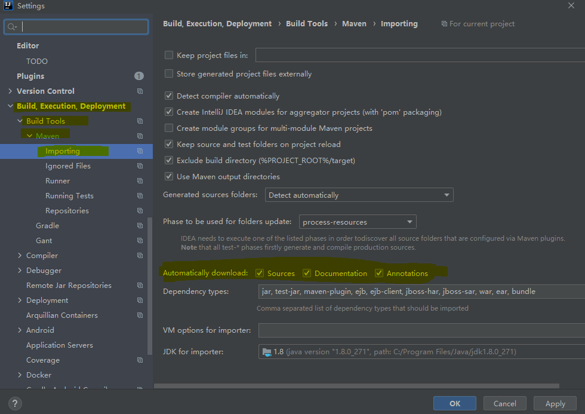Uncheck Exclude build directory checkbox
The height and width of the screenshot is (414, 585).
click(169, 161)
